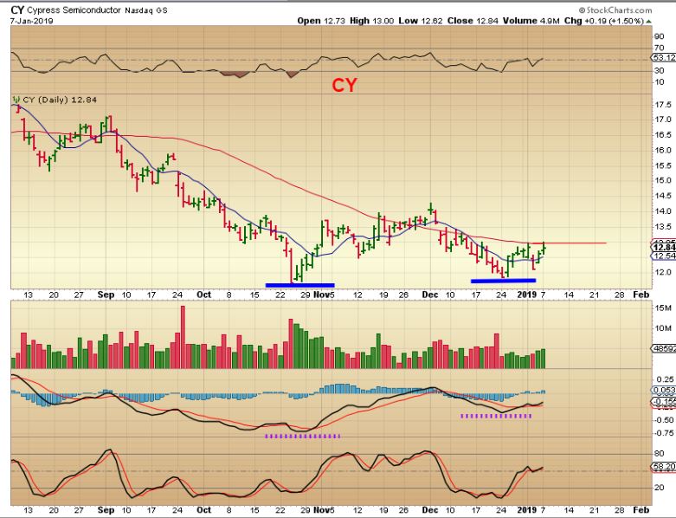Click the bold 12.84 last-price tag
676x518 pixels.
(x=664, y=247)
